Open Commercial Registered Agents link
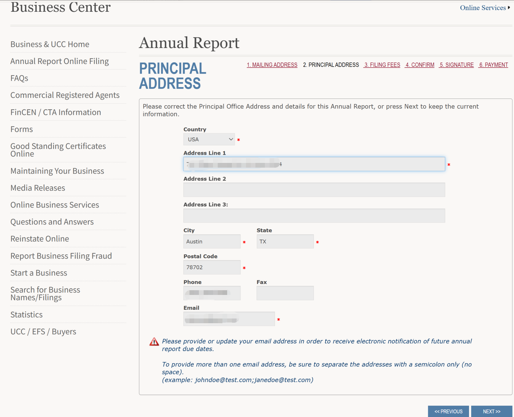The width and height of the screenshot is (514, 417). coord(65,95)
